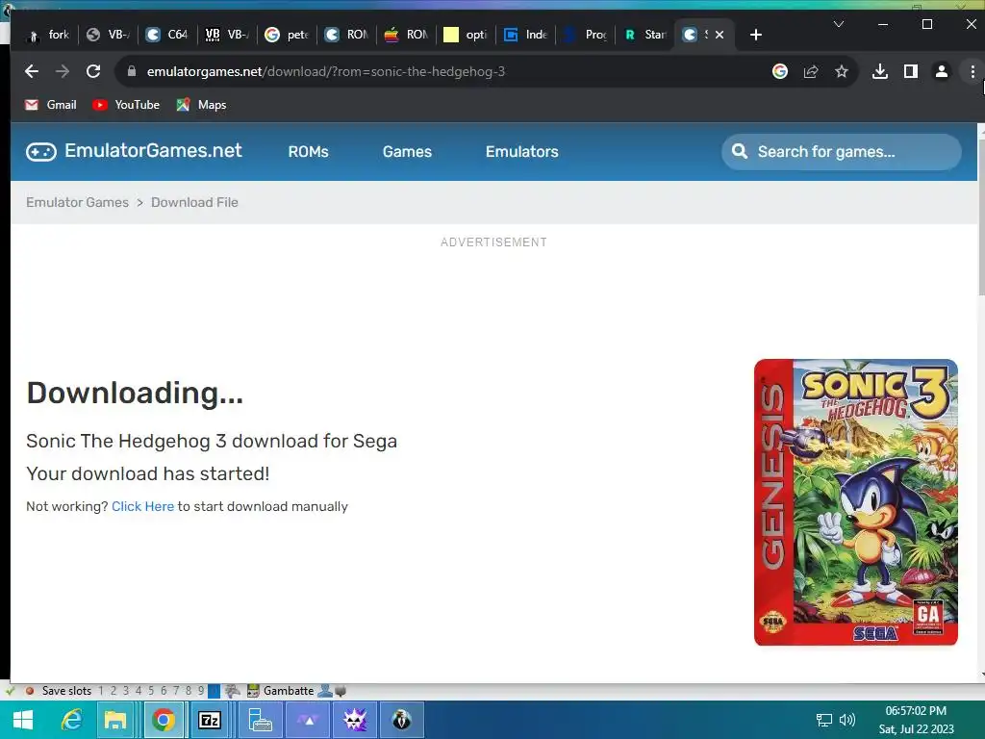
Task: Open the volume control in tray
Action: pyautogui.click(x=847, y=720)
